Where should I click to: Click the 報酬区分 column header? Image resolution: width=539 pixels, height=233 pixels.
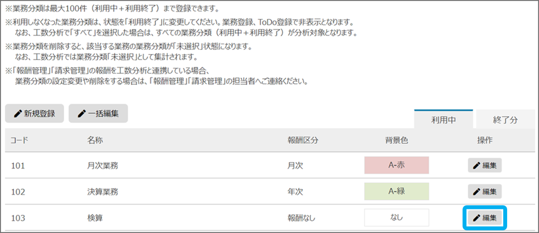tap(302, 140)
